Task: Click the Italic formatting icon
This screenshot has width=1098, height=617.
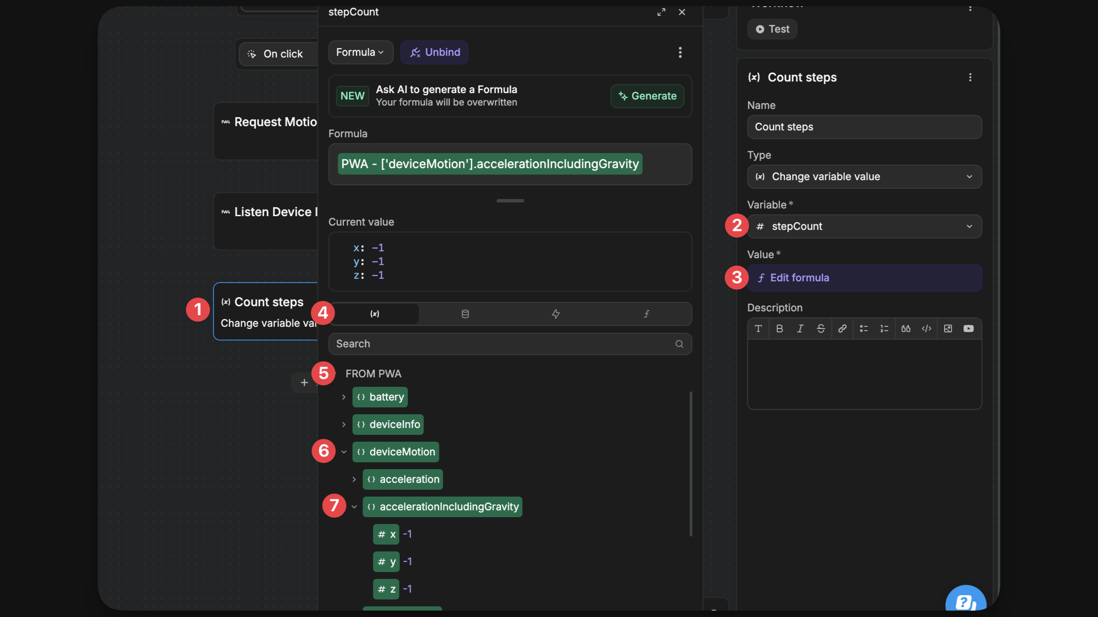Action: [x=800, y=329]
